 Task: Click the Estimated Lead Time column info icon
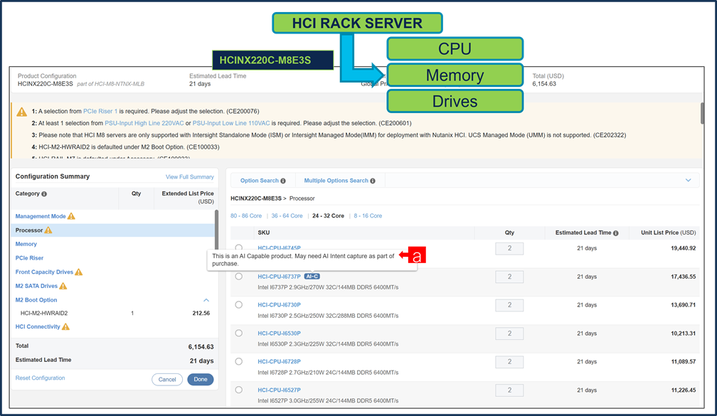615,233
